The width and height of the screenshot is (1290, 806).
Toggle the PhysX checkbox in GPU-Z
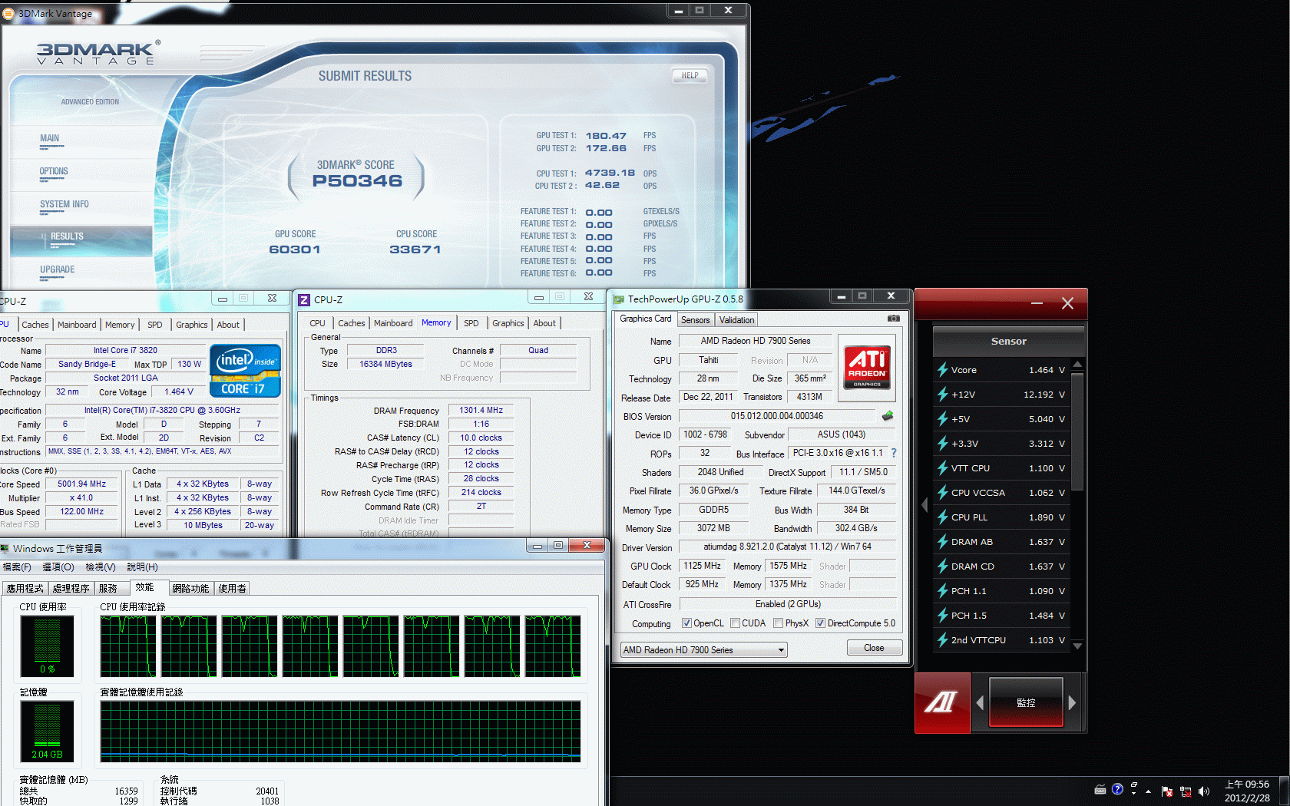tap(779, 623)
